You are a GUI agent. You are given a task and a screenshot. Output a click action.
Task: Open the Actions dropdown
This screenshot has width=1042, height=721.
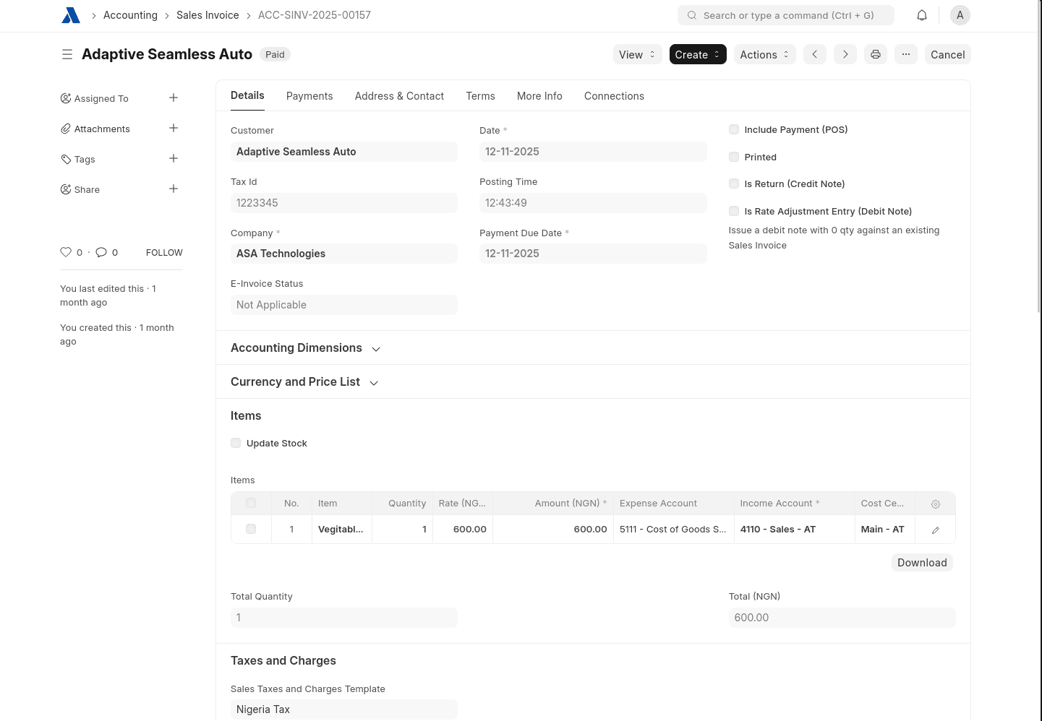click(764, 54)
